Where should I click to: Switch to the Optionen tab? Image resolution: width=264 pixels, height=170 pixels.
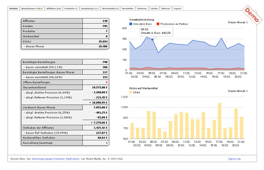pos(142,8)
